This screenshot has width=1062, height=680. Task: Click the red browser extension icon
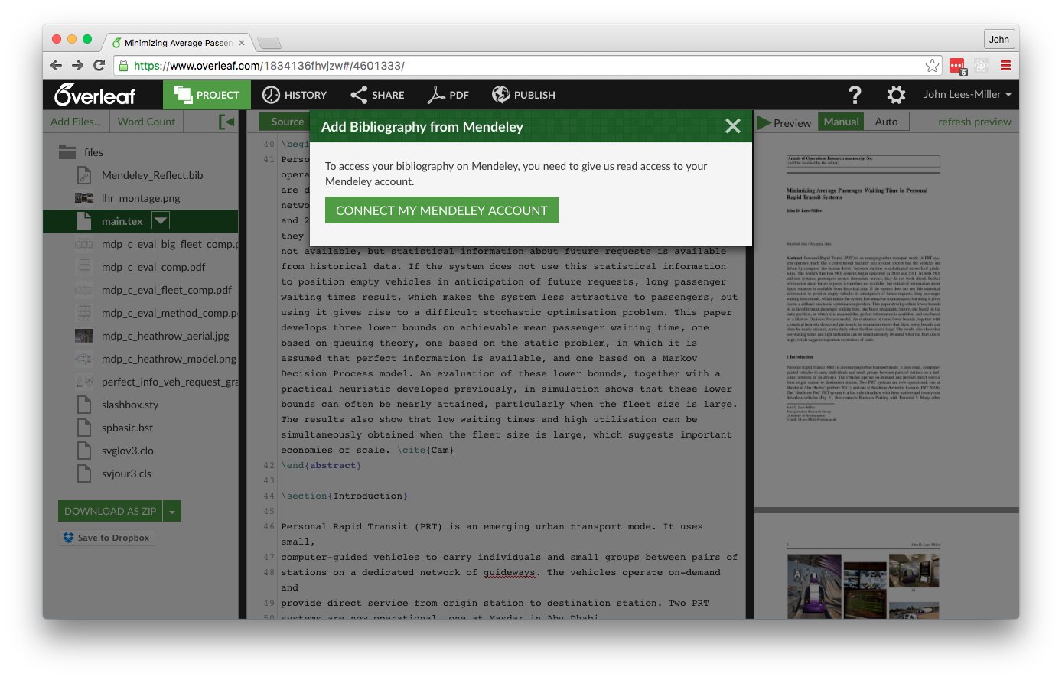tap(957, 66)
